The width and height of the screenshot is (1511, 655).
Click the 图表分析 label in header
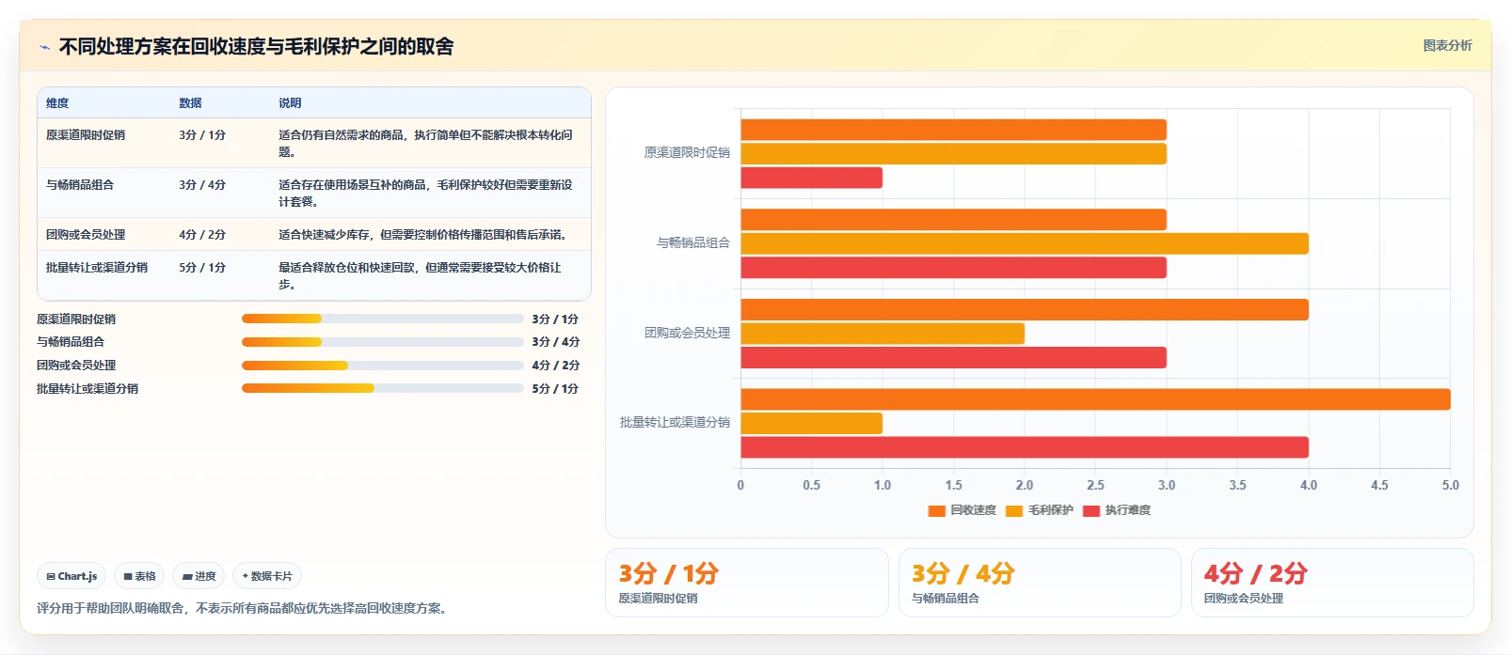(x=1447, y=45)
